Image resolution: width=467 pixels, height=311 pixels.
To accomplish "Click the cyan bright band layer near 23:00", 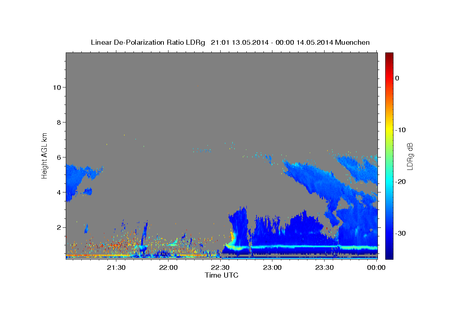I will 272,247.
